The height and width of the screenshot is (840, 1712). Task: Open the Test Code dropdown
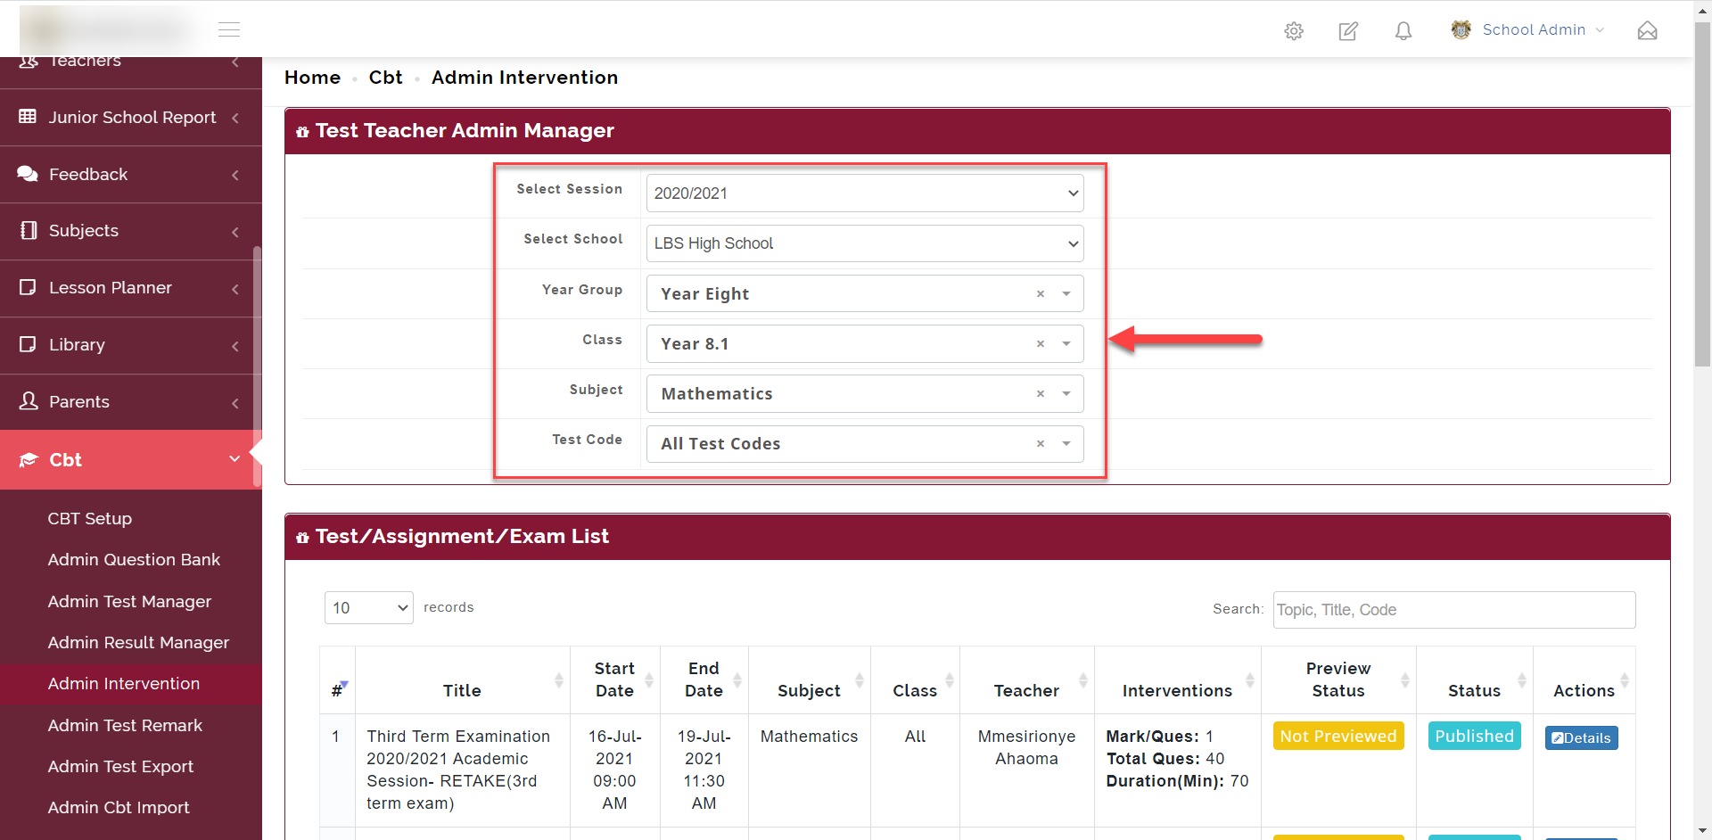tap(865, 443)
